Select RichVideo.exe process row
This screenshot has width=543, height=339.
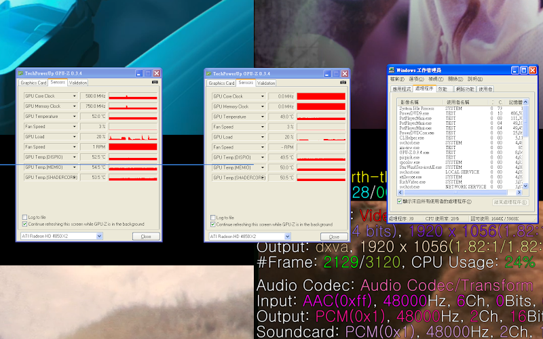pyautogui.click(x=460, y=182)
